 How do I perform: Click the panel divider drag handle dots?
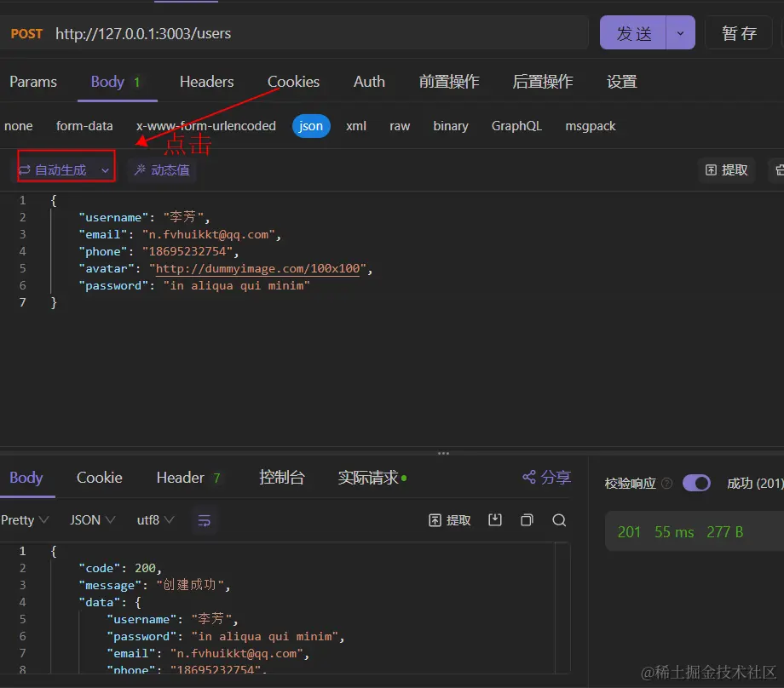[443, 453]
